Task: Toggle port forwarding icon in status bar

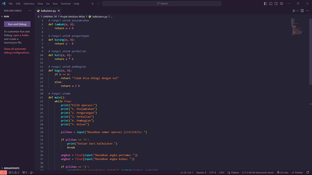Action: (24, 172)
